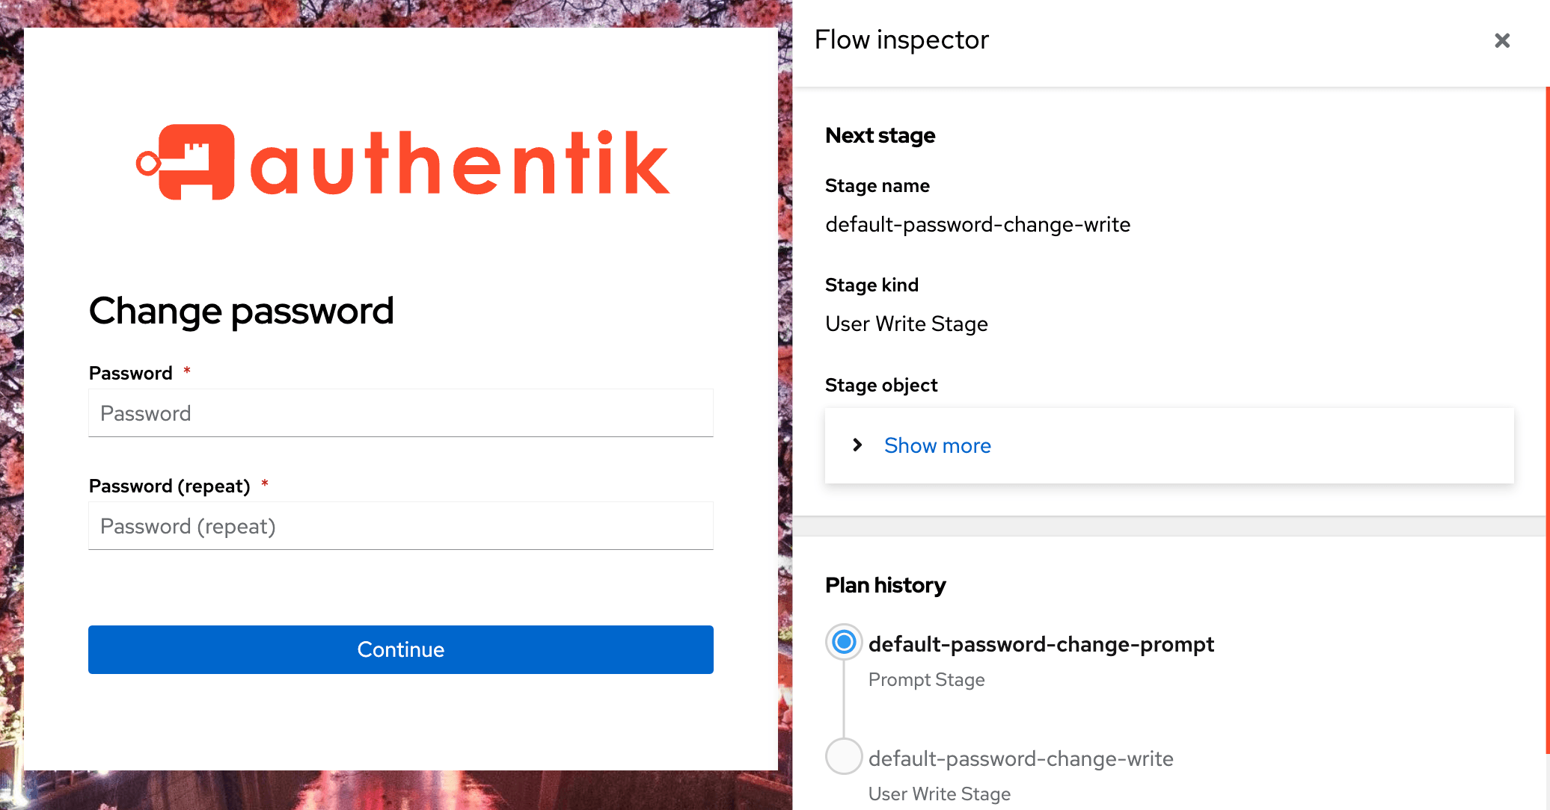The height and width of the screenshot is (810, 1550).
Task: Select the default-password-change-write timeline marker
Action: coord(844,756)
